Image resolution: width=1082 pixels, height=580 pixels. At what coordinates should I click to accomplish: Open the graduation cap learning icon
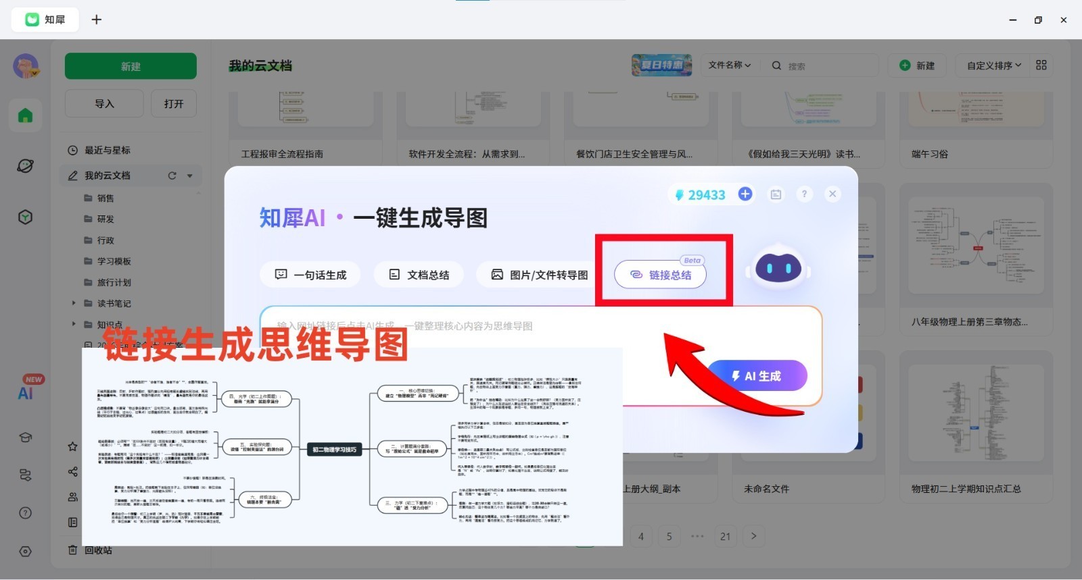point(25,438)
